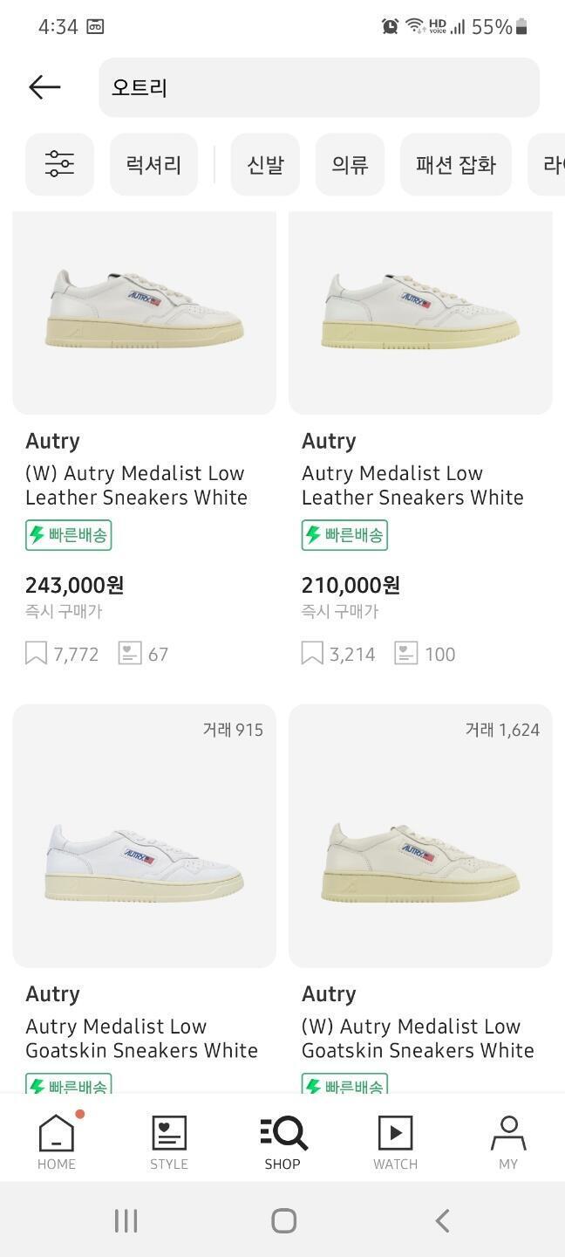Select the 럭셔리 category filter
The image size is (565, 1257).
[153, 164]
